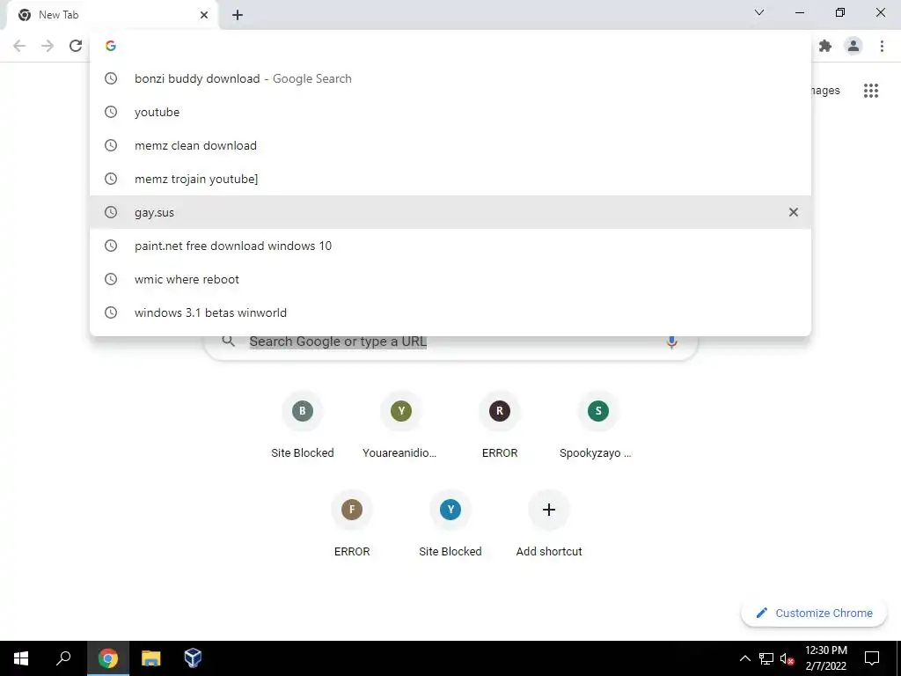This screenshot has width=901, height=676.
Task: Choose the wmic where reboot suggestion
Action: 450,279
